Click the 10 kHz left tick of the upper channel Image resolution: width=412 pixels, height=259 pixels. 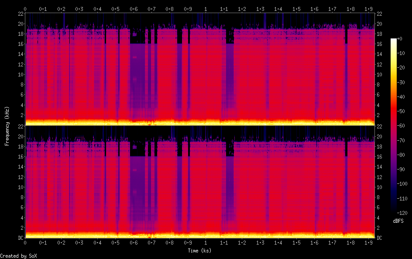pyautogui.click(x=20, y=74)
